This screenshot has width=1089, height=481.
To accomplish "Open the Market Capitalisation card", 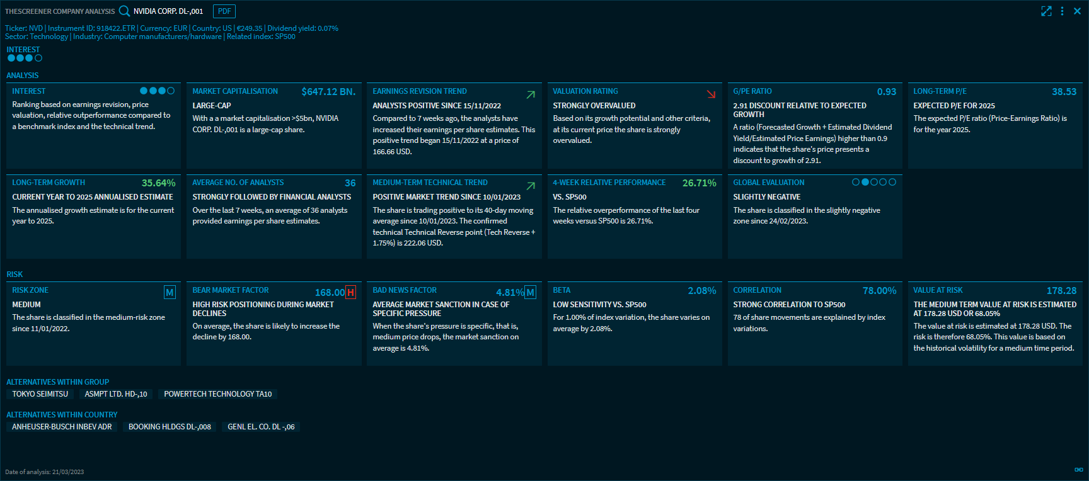I will point(274,125).
